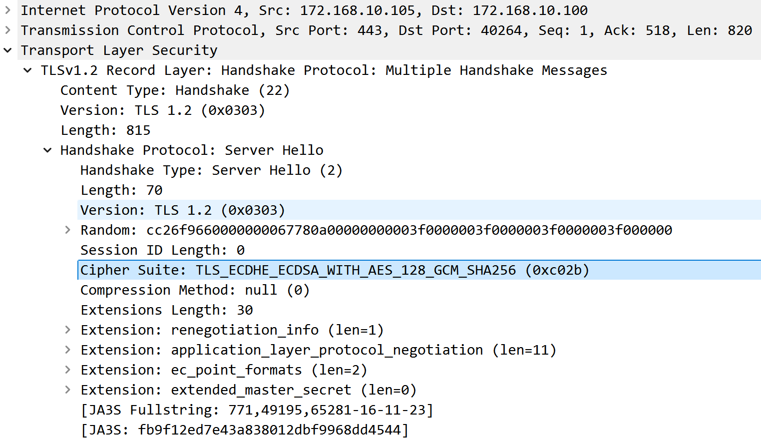Expand the Internet Protocol Version 4 section

[x=7, y=10]
